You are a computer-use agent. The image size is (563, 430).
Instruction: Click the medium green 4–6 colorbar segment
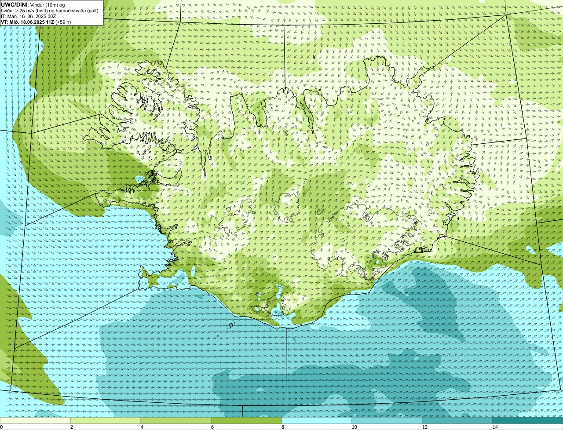(x=176, y=420)
